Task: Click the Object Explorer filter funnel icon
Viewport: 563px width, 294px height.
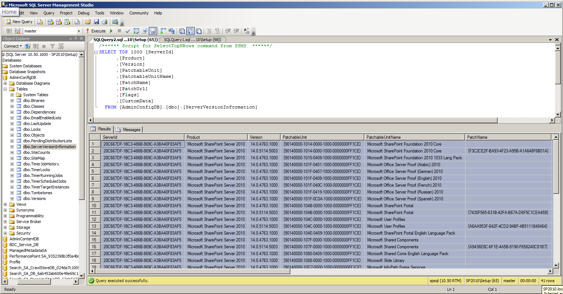Action: pos(52,46)
